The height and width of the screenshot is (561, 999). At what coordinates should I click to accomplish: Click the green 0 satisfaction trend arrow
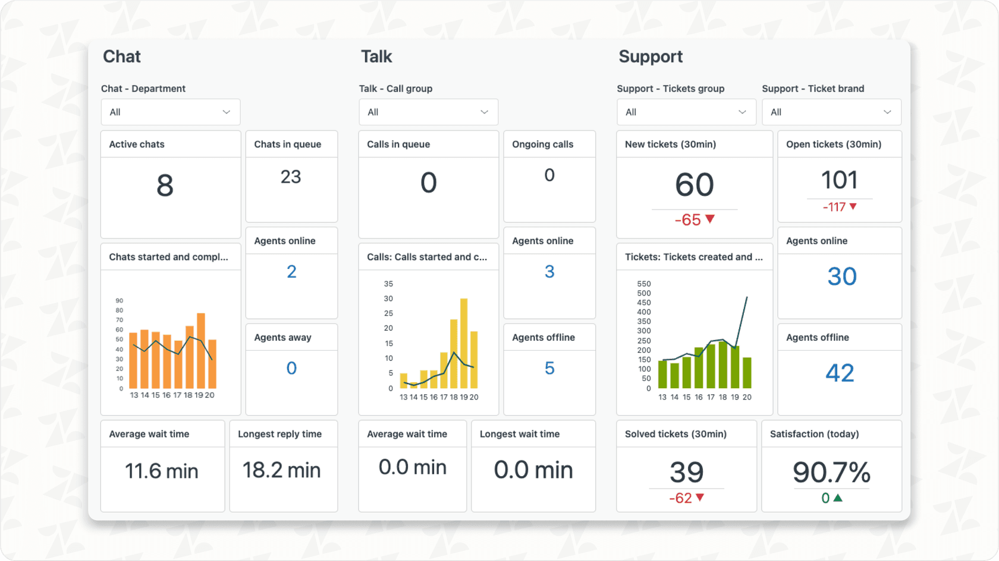[831, 499]
